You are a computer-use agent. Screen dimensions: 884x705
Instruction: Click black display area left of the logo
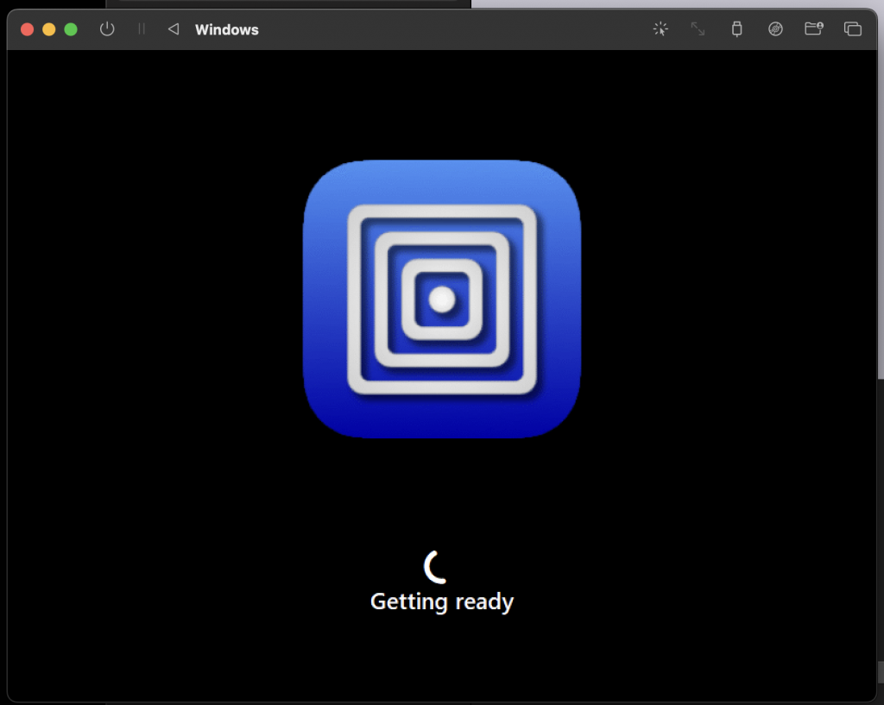[x=155, y=299]
